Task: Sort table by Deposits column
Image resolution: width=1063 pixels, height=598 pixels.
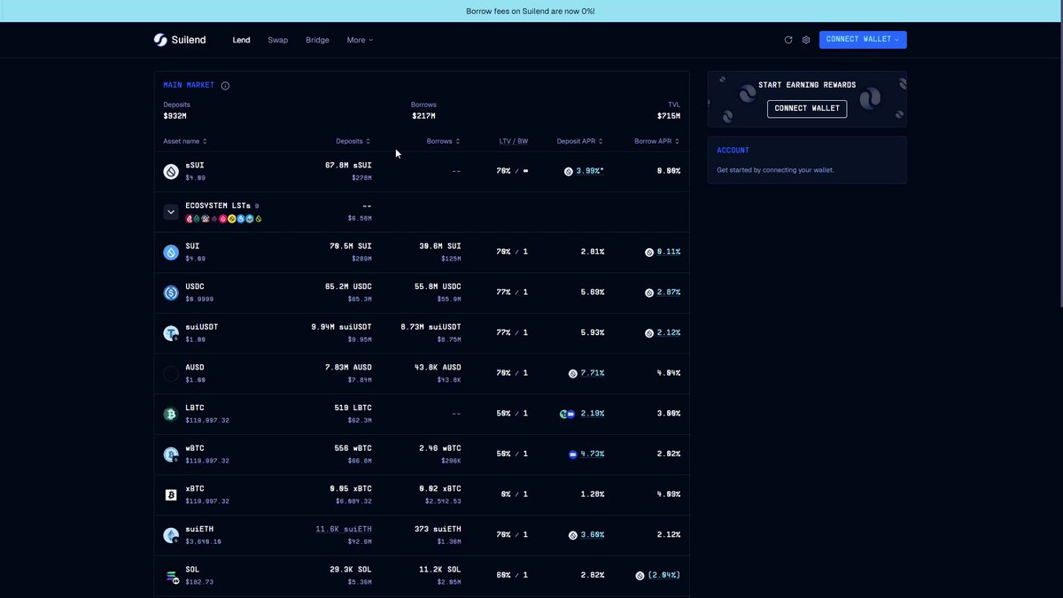Action: pos(353,141)
